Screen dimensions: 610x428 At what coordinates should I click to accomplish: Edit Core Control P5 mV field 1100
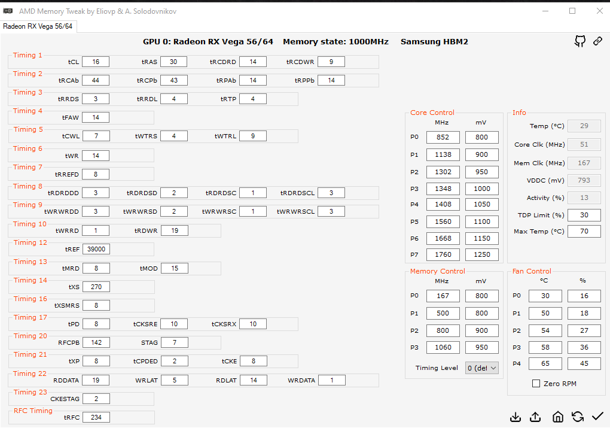pyautogui.click(x=481, y=221)
